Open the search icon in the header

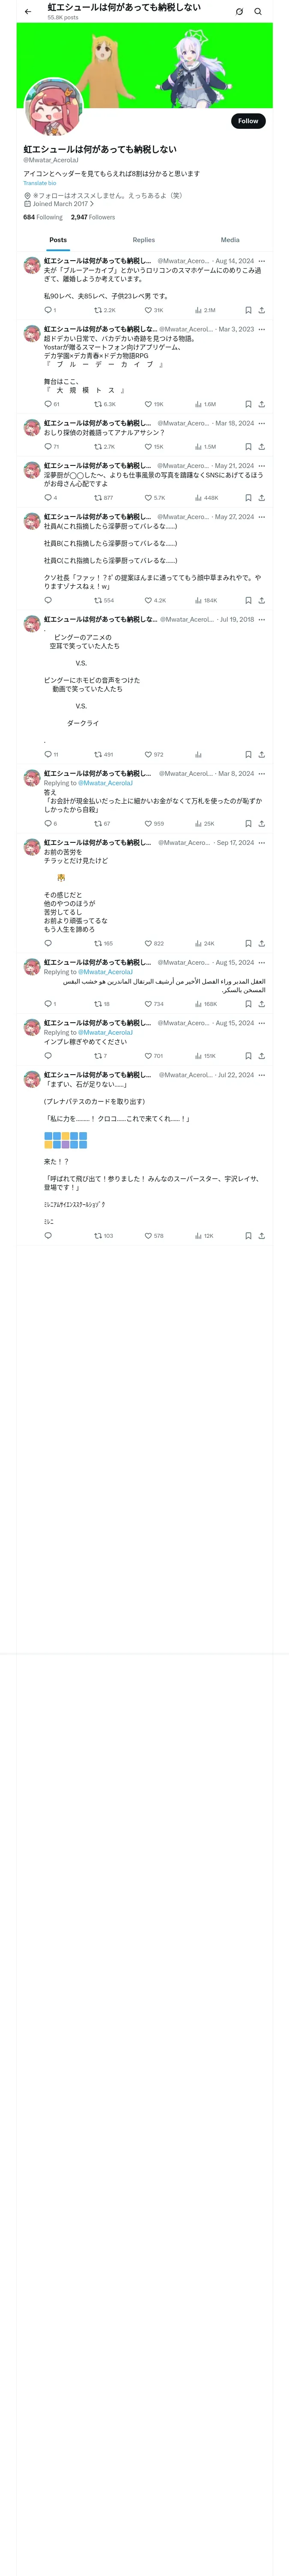click(258, 11)
